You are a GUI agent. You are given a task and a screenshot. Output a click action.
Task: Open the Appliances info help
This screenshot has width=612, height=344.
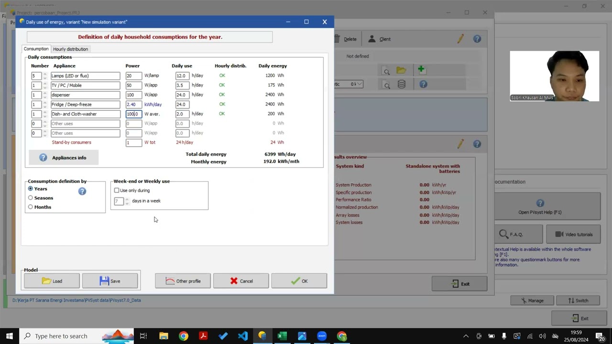[x=64, y=158]
